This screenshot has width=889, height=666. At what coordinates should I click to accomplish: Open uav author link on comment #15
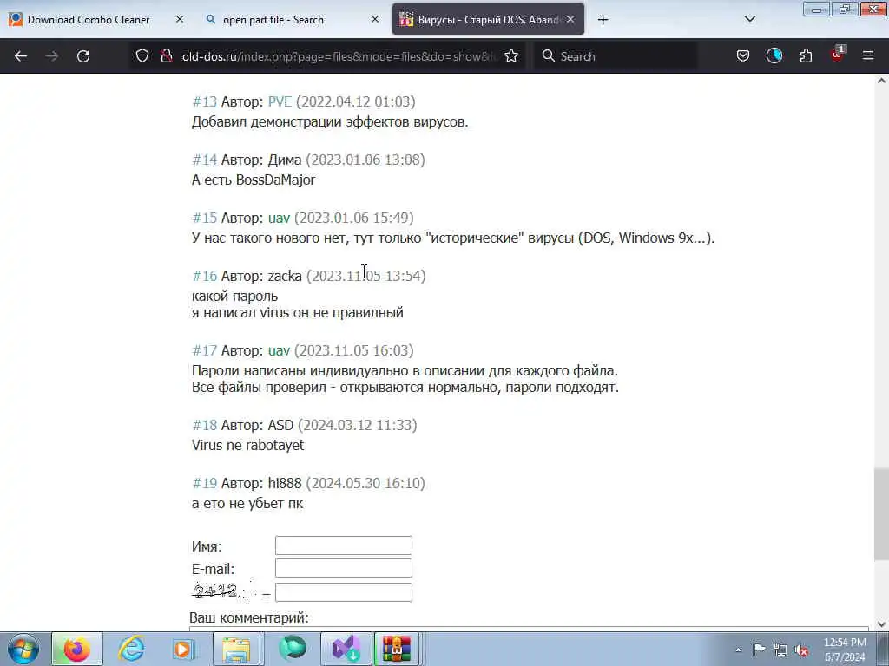click(x=279, y=218)
